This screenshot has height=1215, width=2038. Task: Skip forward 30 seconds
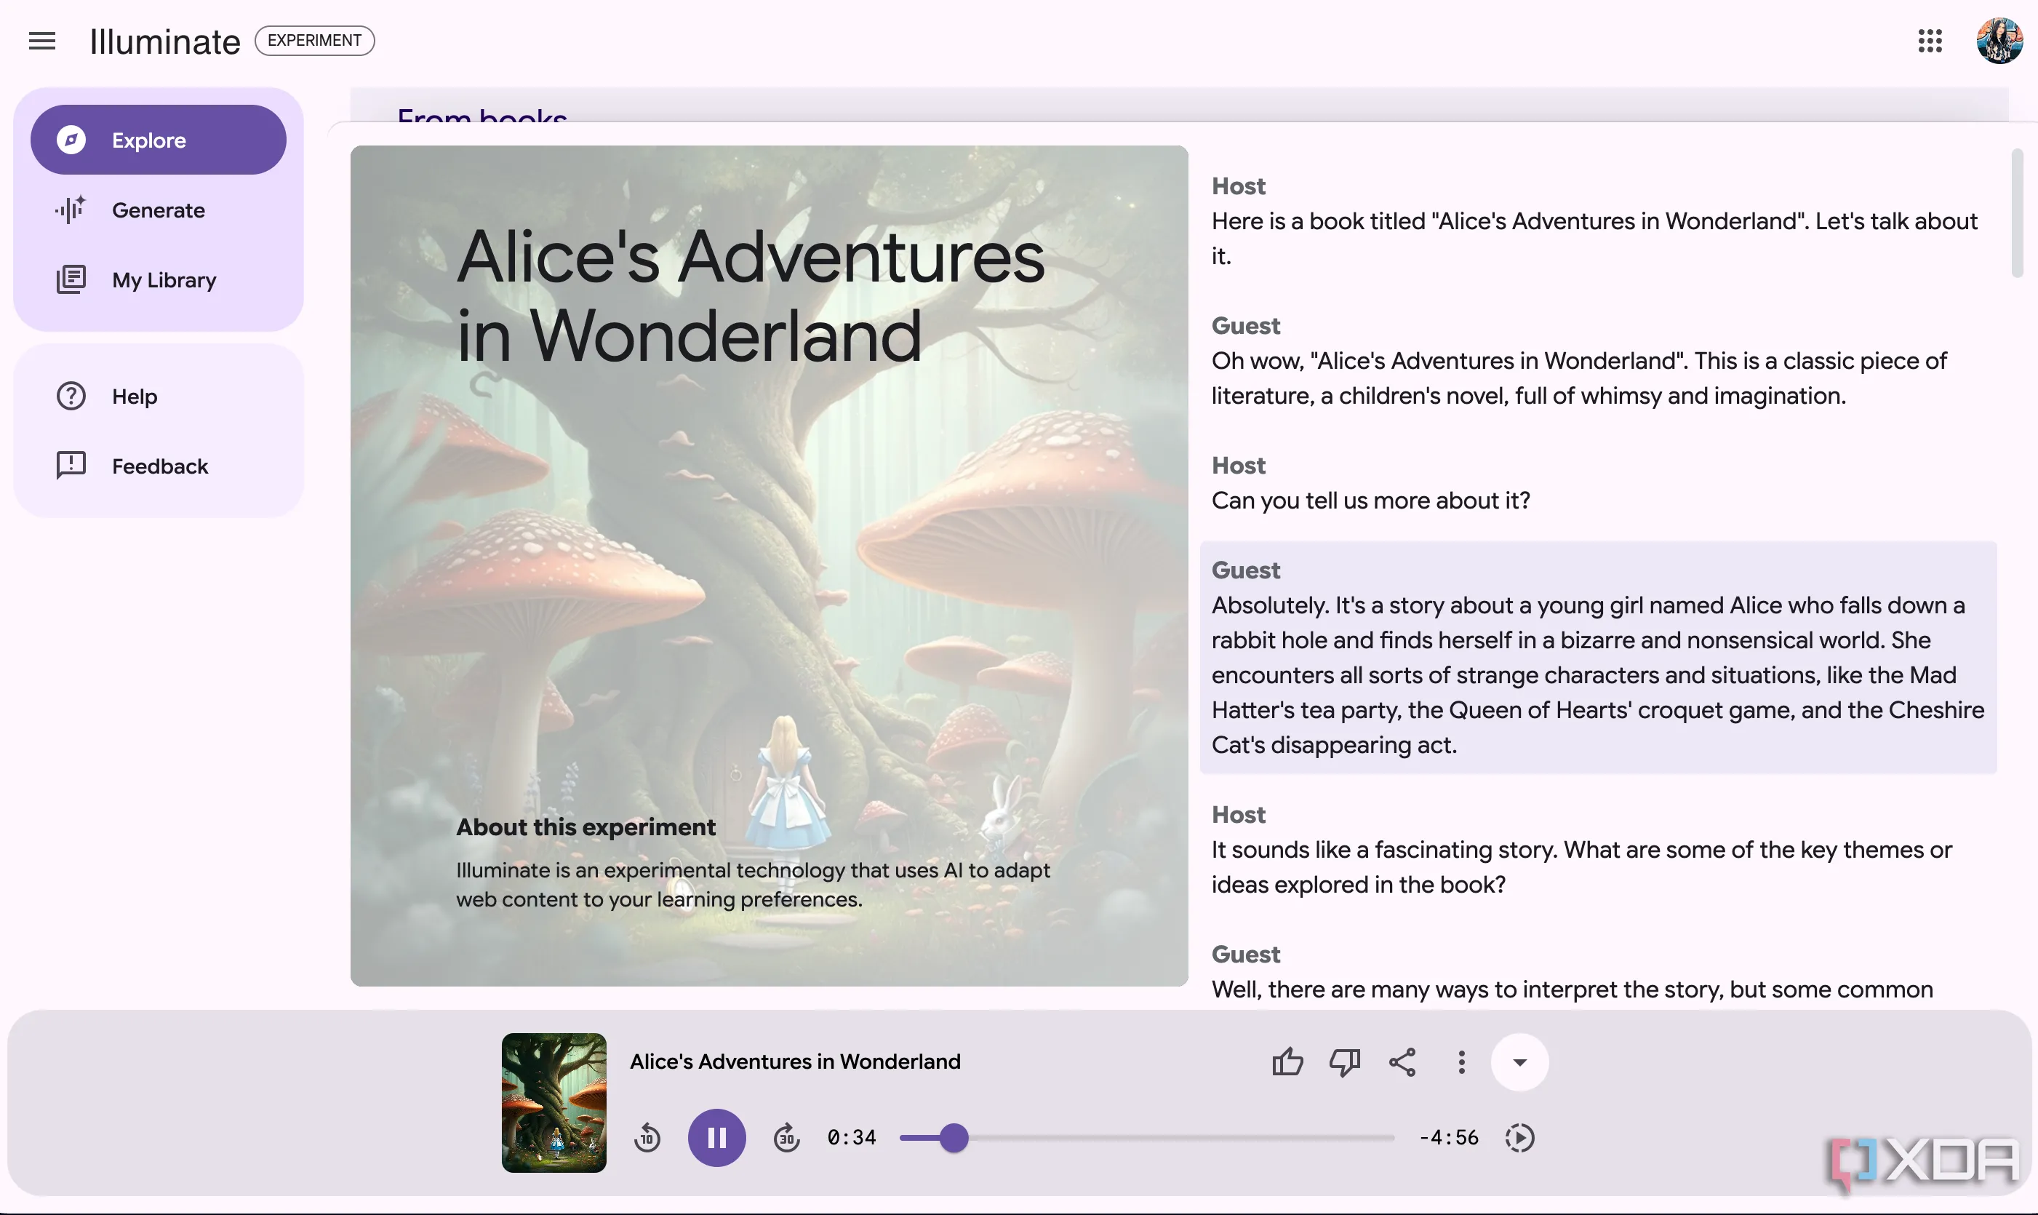click(x=786, y=1137)
